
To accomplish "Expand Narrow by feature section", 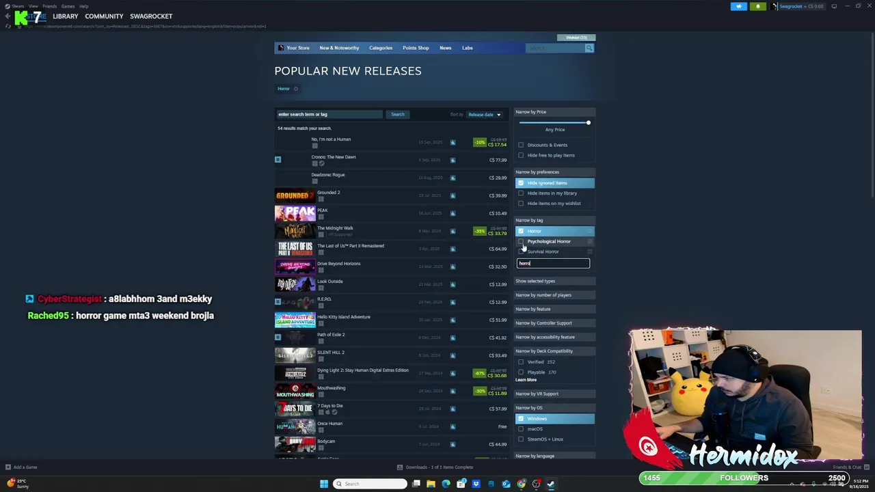I will 554,309.
